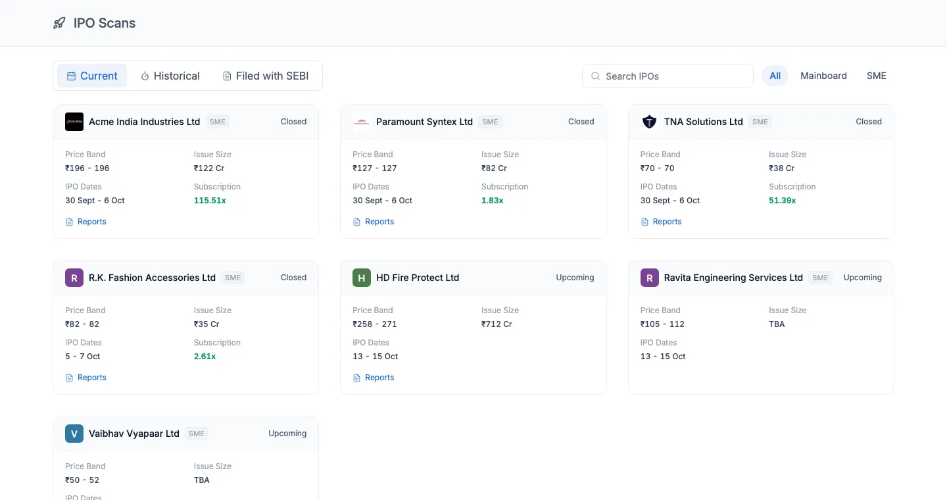This screenshot has height=500, width=947.
Task: Select the All filter
Action: [775, 76]
